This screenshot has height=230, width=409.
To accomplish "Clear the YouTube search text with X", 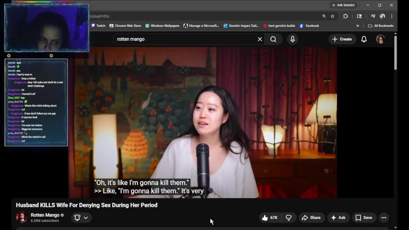I will coord(260,39).
